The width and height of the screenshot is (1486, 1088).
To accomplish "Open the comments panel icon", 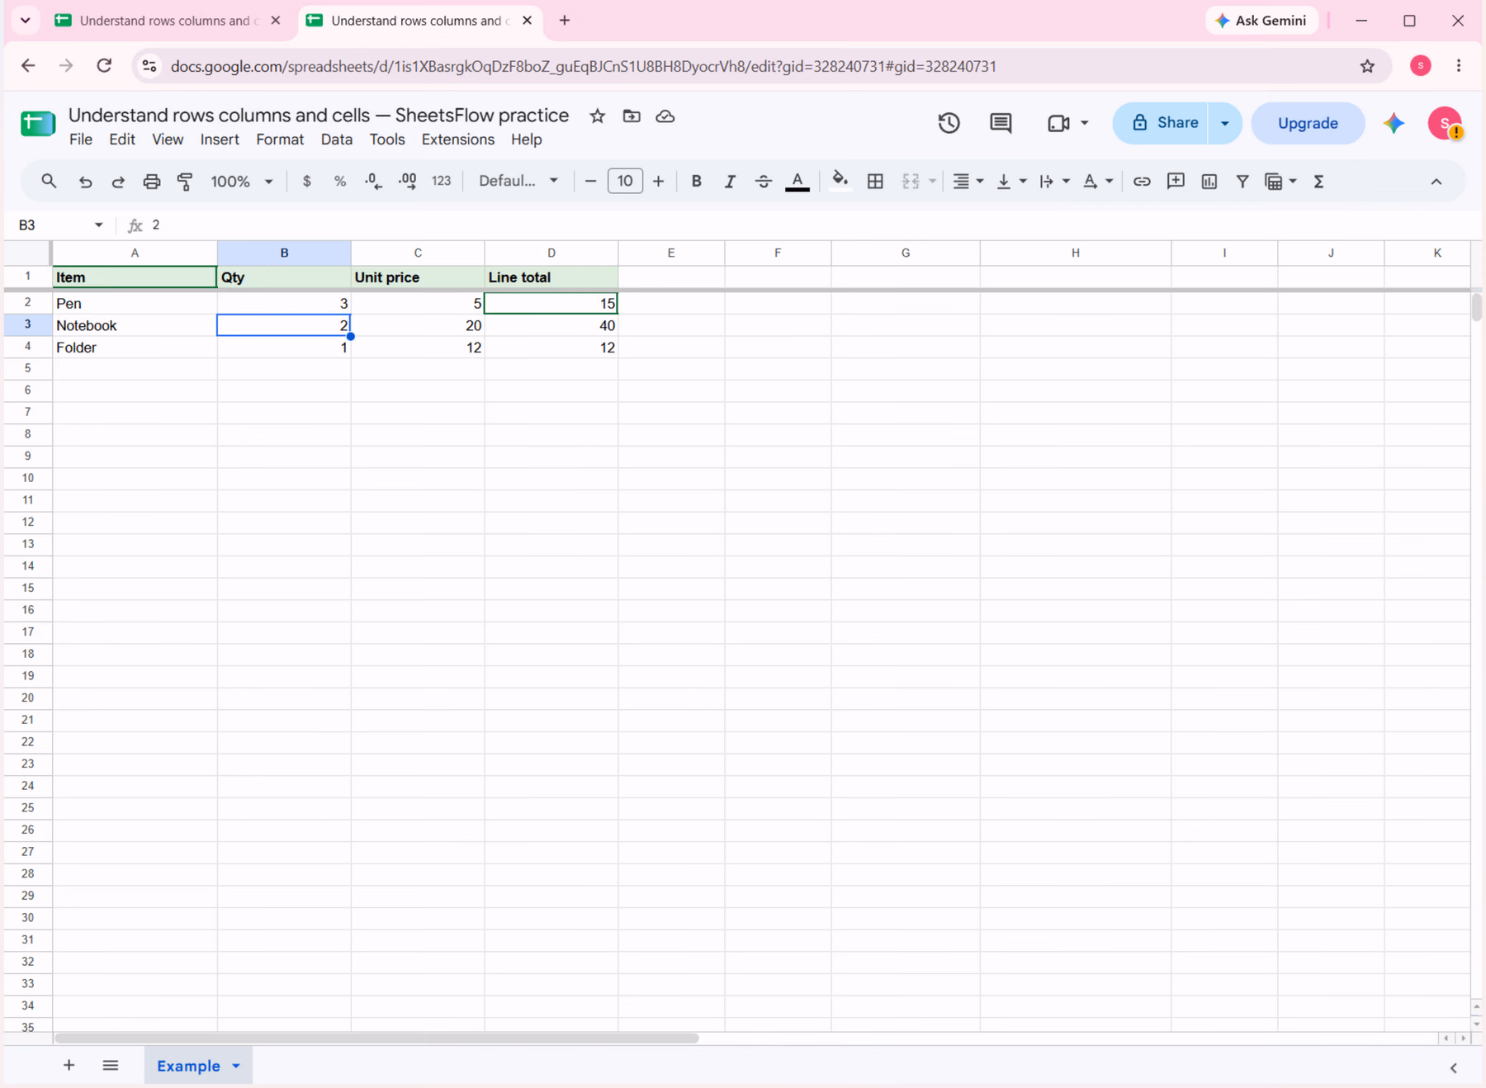I will coord(1001,123).
